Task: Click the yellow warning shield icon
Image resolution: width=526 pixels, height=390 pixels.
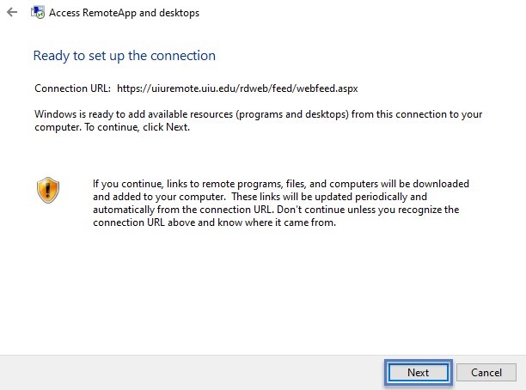Action: (48, 190)
